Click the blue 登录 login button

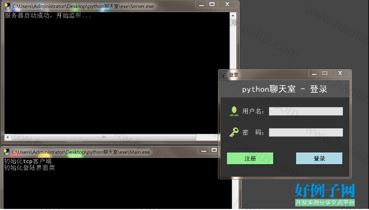319,158
